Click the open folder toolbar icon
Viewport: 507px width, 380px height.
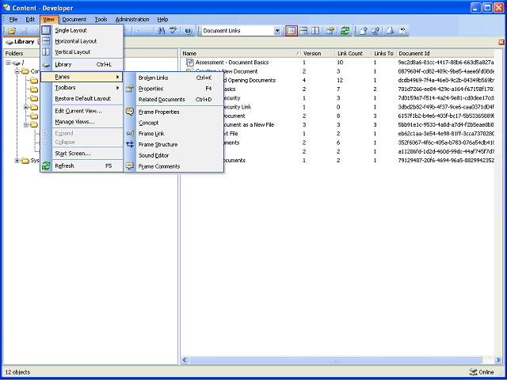(12, 31)
